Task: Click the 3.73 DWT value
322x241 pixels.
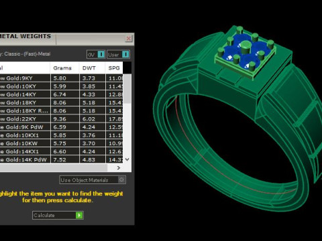Action: pyautogui.click(x=89, y=78)
